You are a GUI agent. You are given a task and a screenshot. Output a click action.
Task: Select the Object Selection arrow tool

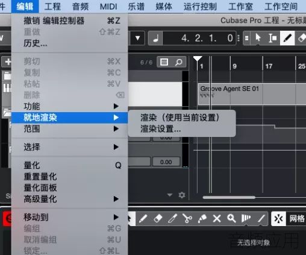(258, 38)
